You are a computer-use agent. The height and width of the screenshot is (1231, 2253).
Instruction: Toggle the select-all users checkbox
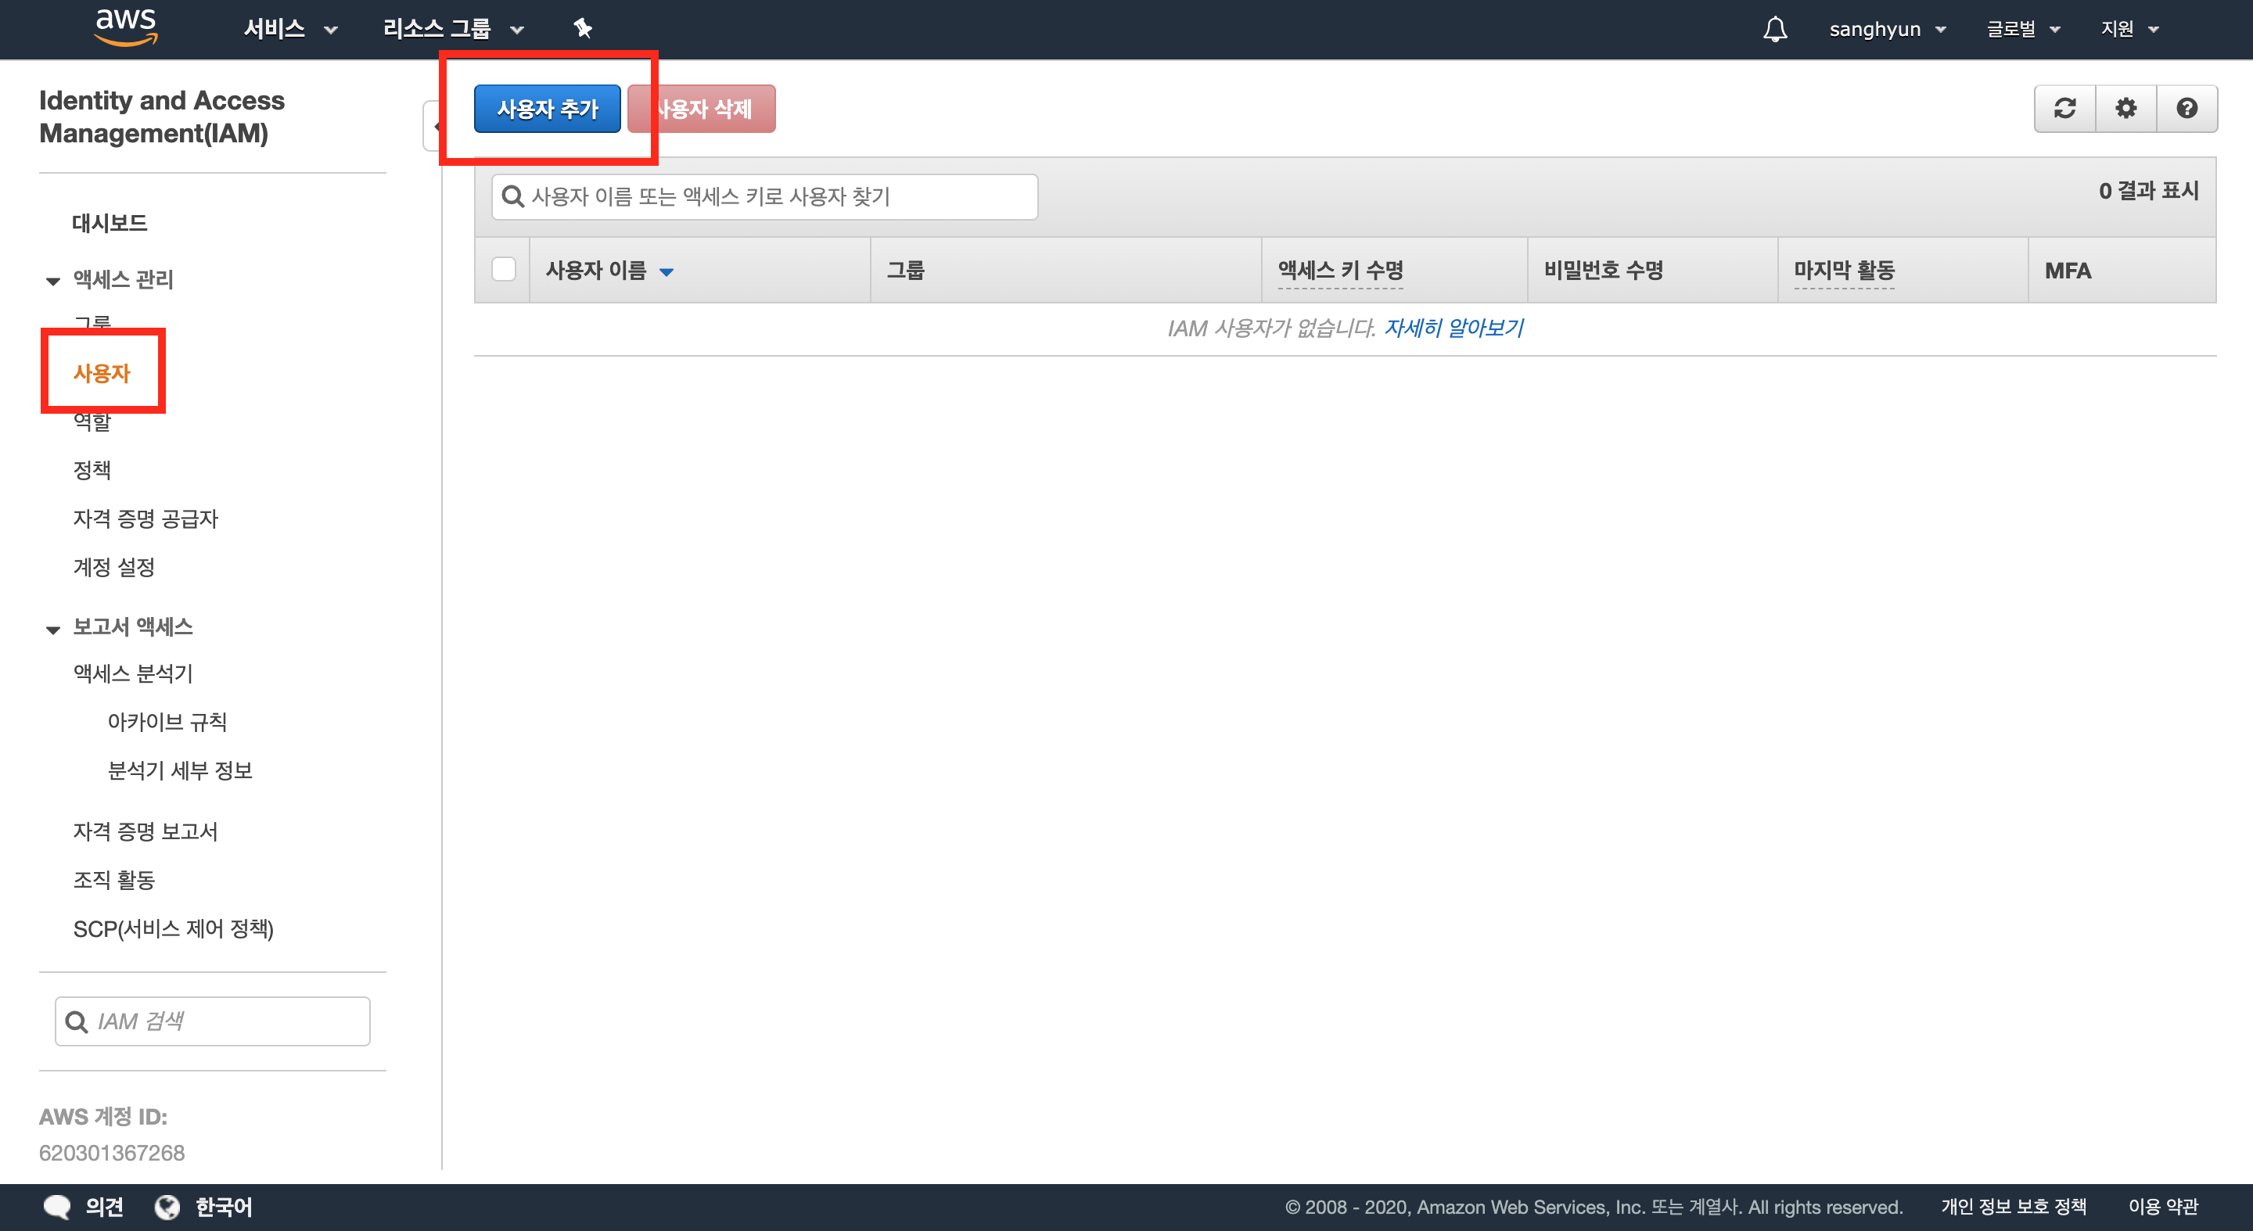504,269
